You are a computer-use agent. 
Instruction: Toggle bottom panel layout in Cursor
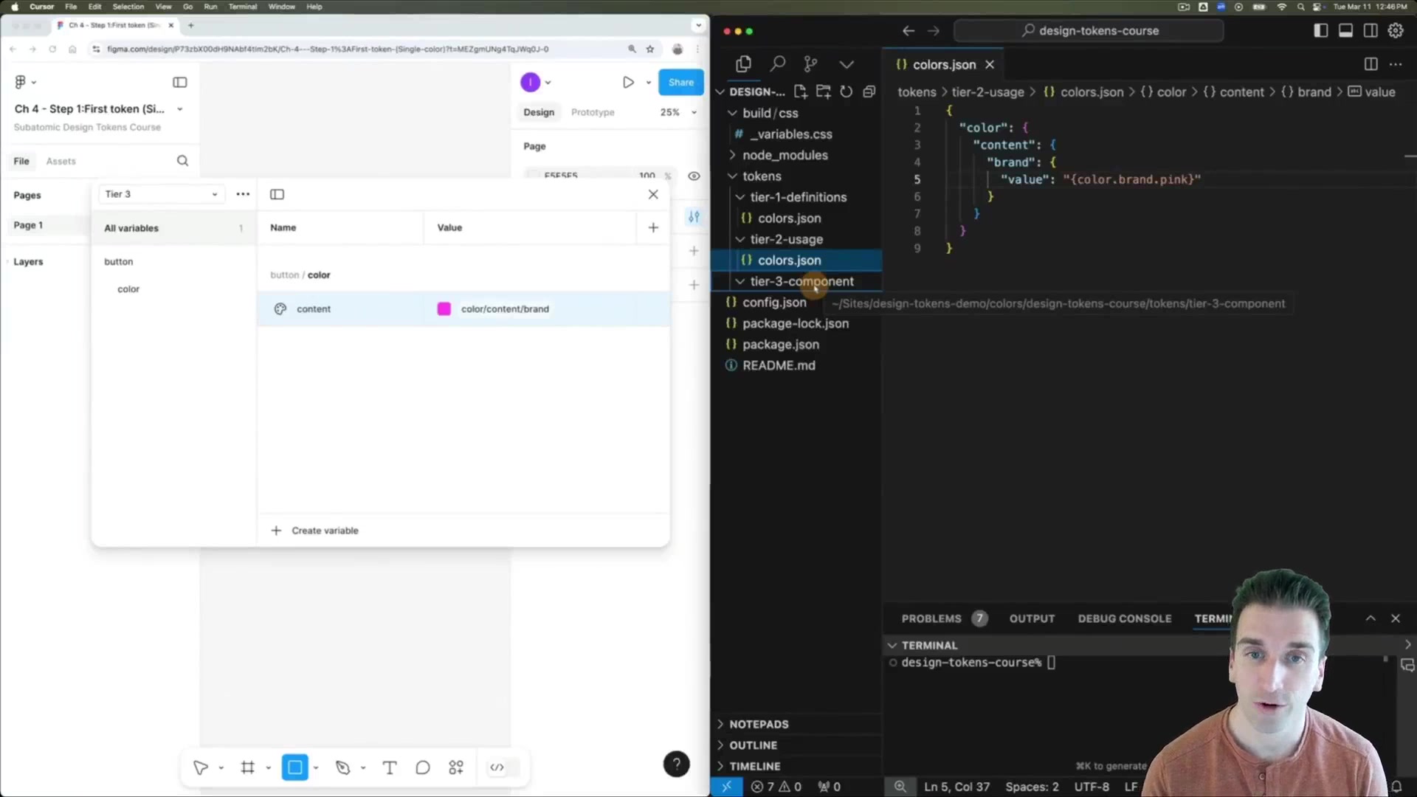[x=1345, y=30]
